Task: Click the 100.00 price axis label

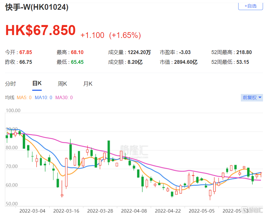Action: click(13, 110)
